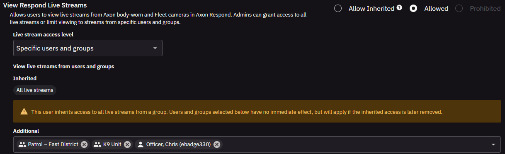This screenshot has width=505, height=154.
Task: Click the Officer, Chris (ebadge330) chip label
Action: pos(179,144)
